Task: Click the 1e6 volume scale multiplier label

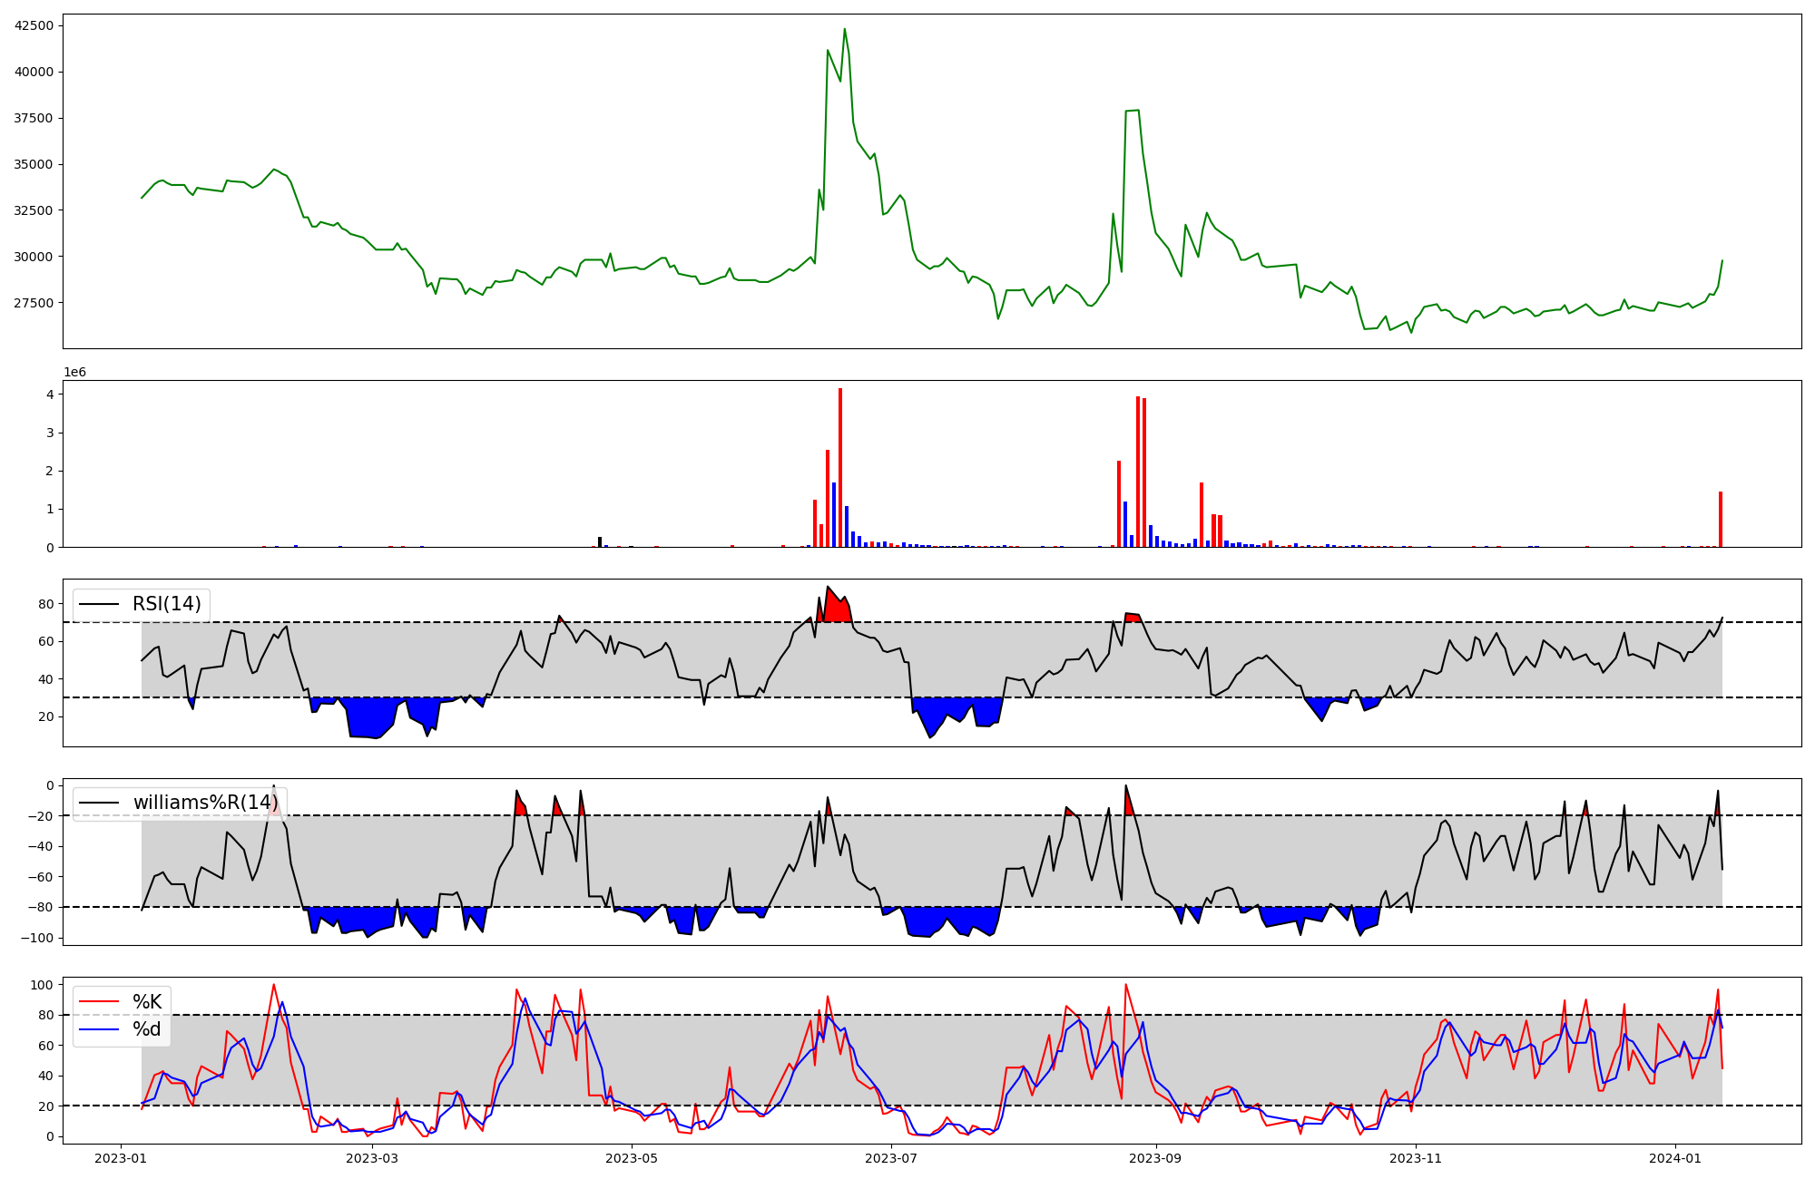Action: pyautogui.click(x=74, y=373)
